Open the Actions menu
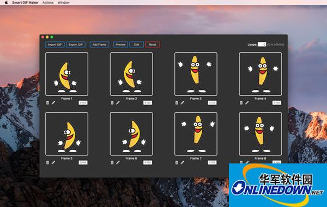327x207 pixels. click(48, 3)
